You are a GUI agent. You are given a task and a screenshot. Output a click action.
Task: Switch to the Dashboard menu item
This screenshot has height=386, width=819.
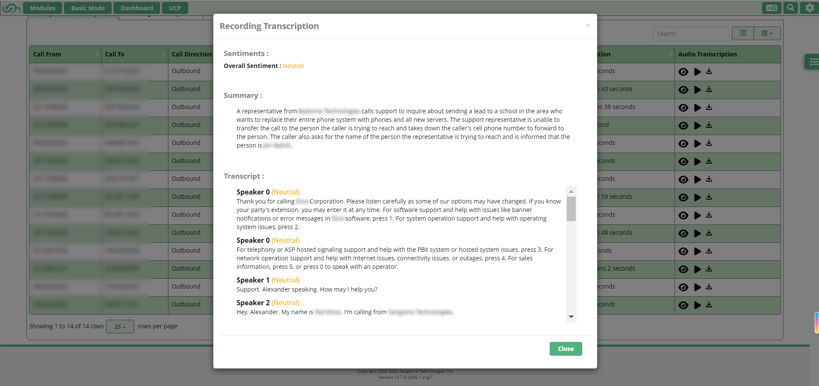point(136,8)
